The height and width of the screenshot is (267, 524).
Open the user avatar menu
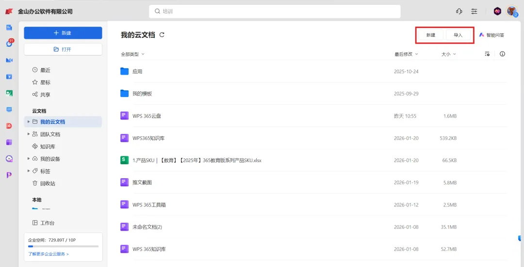point(512,11)
